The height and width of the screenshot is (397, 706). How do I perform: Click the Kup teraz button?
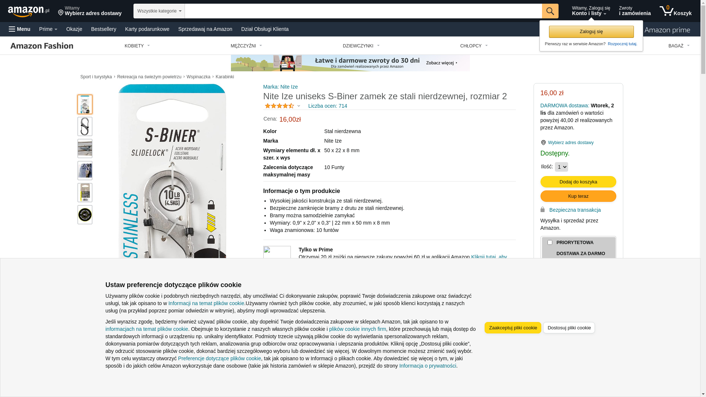[x=578, y=196]
